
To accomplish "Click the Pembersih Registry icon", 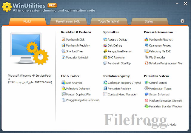I will pyautogui.click(x=64, y=45).
